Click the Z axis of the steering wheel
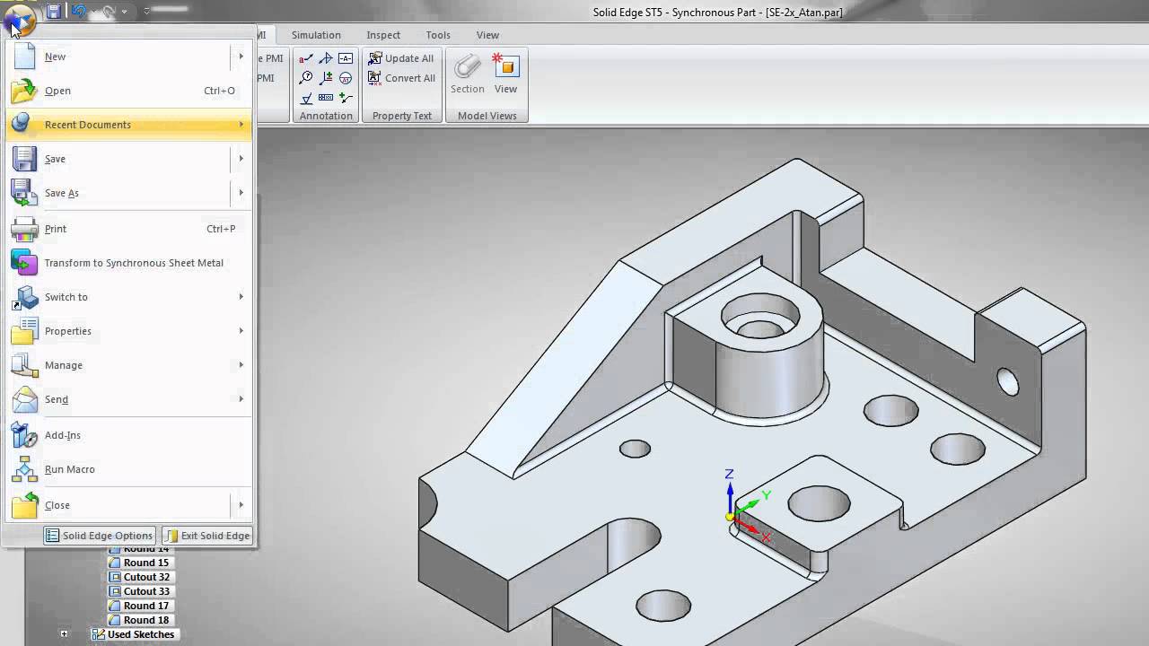 pyautogui.click(x=730, y=496)
